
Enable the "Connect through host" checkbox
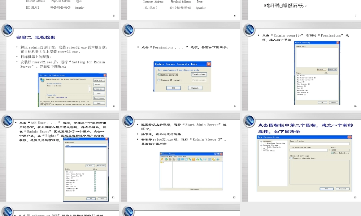[291, 158]
